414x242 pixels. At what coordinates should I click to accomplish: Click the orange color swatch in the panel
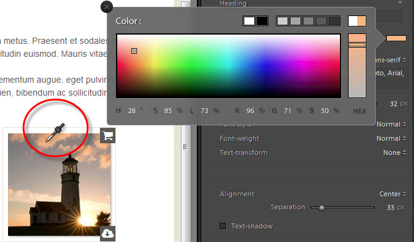(x=396, y=38)
